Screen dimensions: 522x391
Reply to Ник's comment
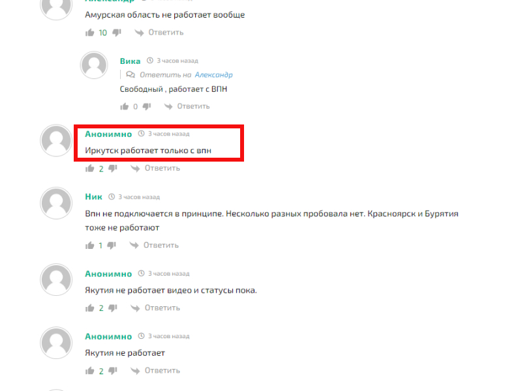154,246
